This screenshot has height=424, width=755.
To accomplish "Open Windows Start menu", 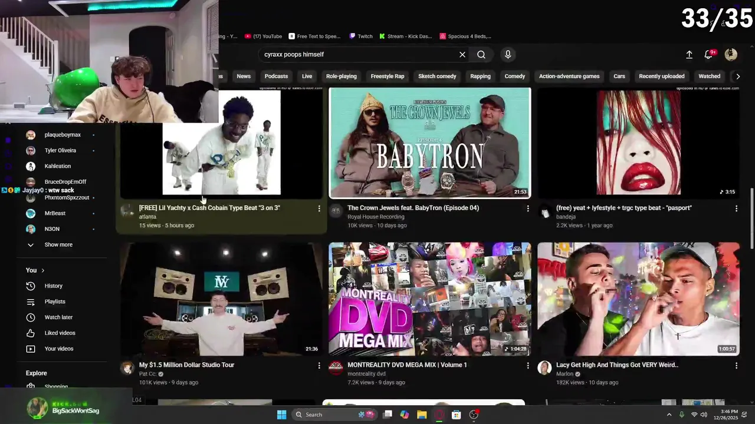I will coord(282,415).
